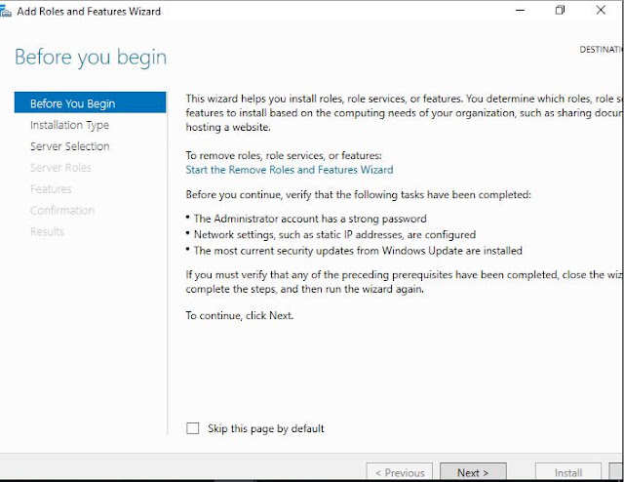The image size is (624, 482).
Task: Minimize the wizard window
Action: 520,11
